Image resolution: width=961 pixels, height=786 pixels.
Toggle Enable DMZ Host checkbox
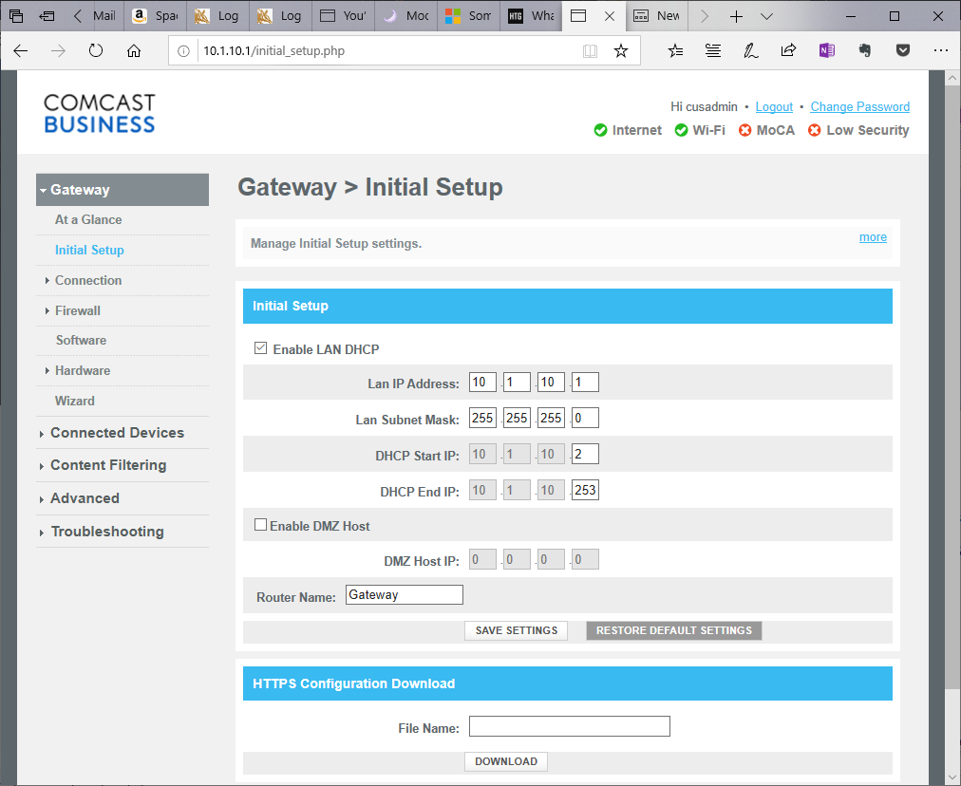[x=260, y=525]
